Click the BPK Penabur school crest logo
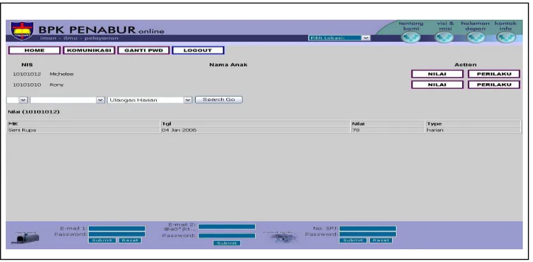The height and width of the screenshot is (262, 533). [x=22, y=31]
